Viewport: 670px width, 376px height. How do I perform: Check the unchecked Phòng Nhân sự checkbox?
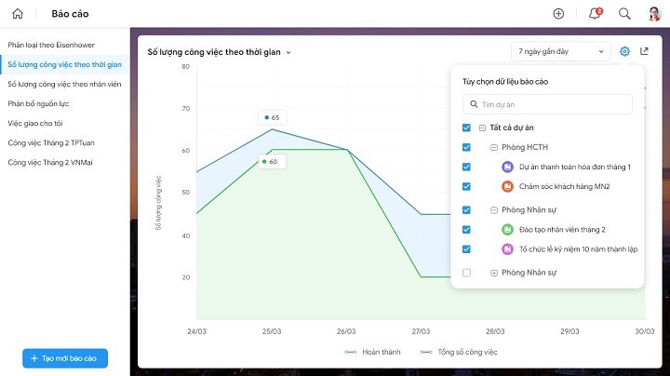(466, 273)
